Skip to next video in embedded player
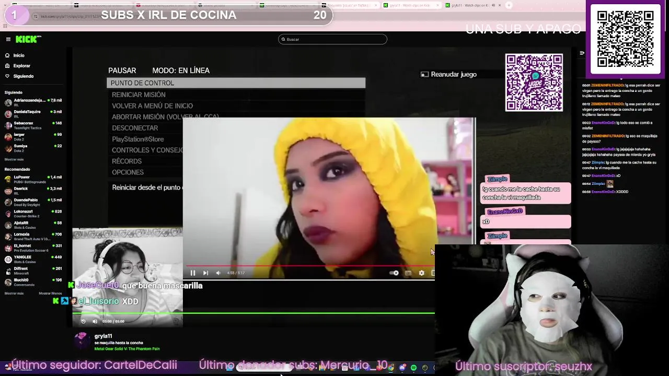Viewport: 669px width, 376px height. 205,273
